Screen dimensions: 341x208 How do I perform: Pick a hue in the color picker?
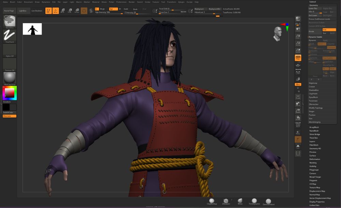(x=10, y=93)
